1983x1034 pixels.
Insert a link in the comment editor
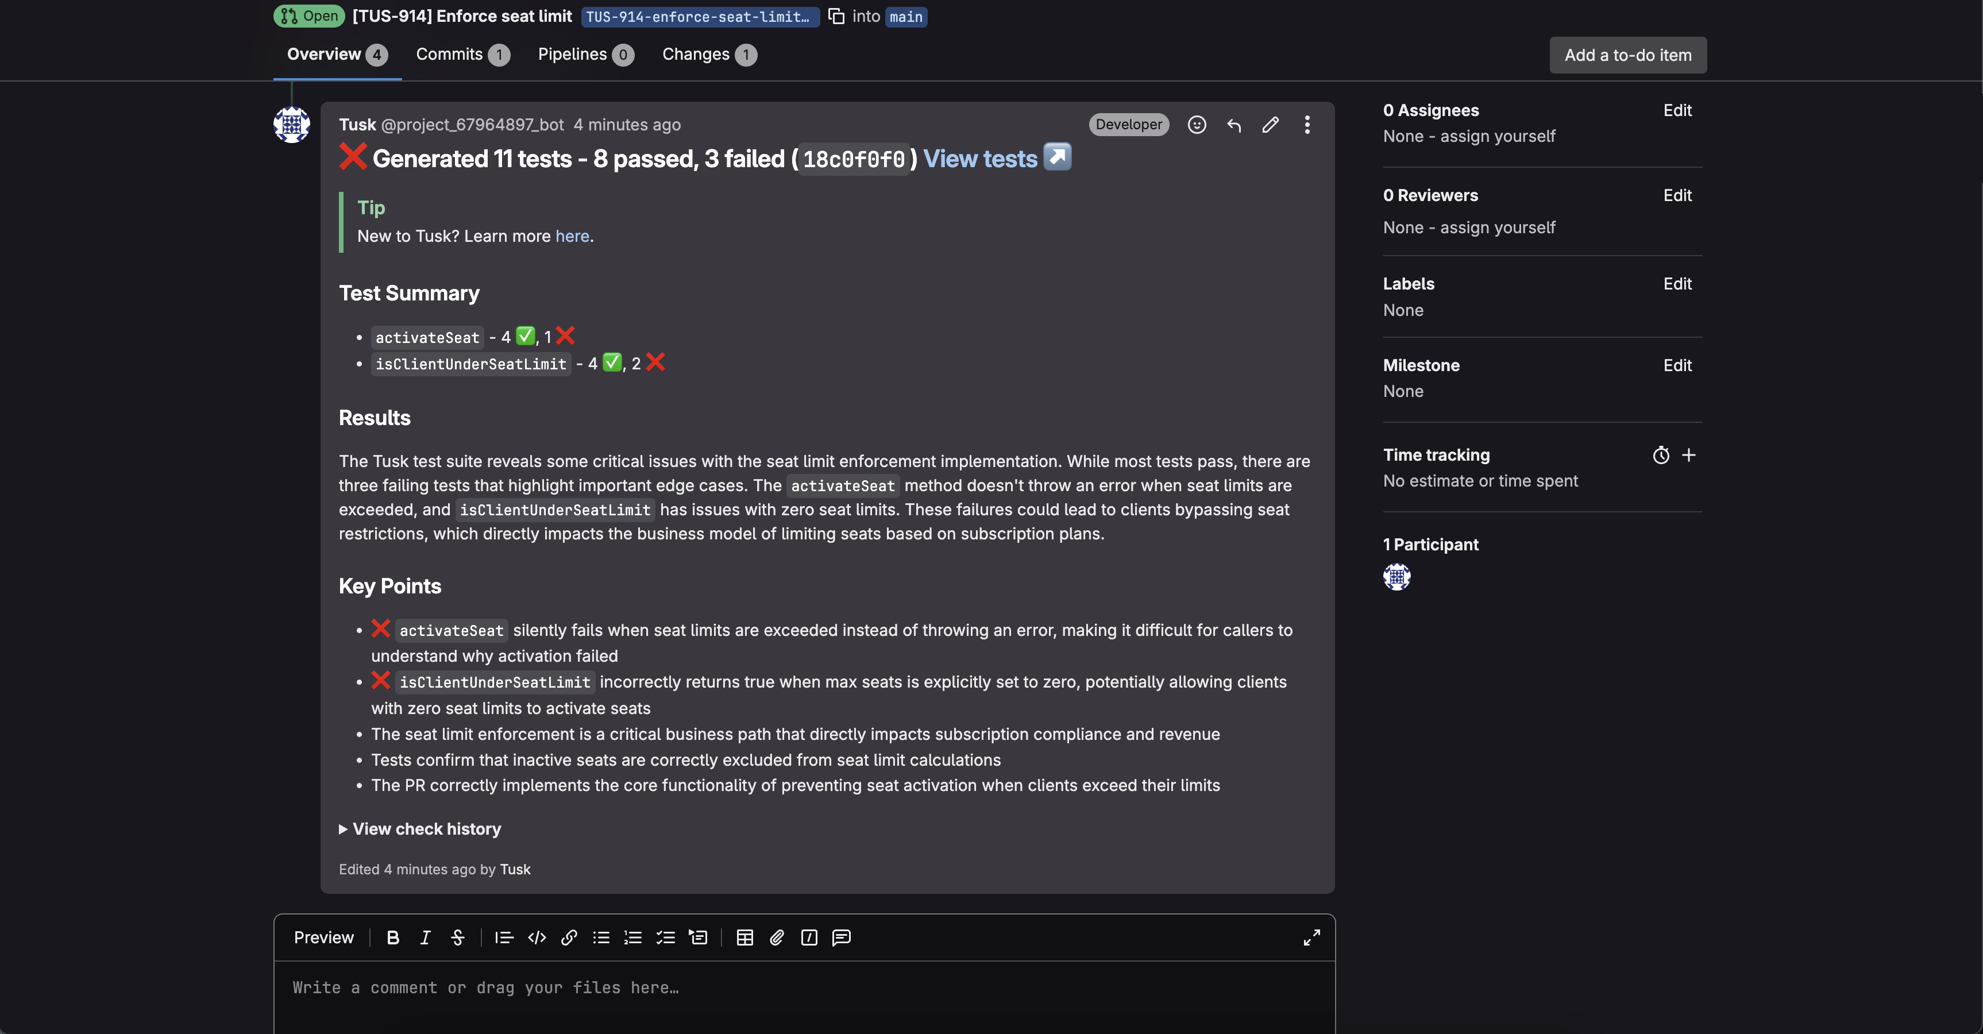(x=569, y=937)
